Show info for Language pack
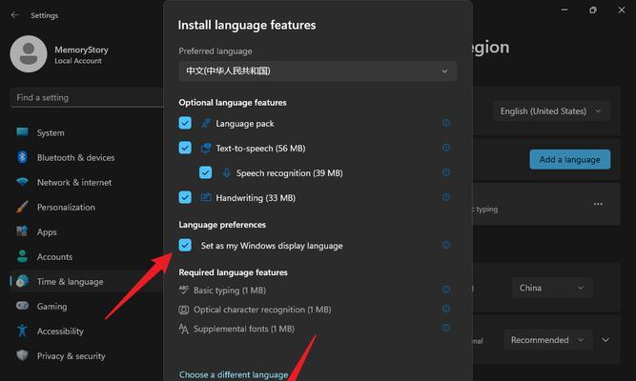This screenshot has height=381, width=636. click(445, 123)
